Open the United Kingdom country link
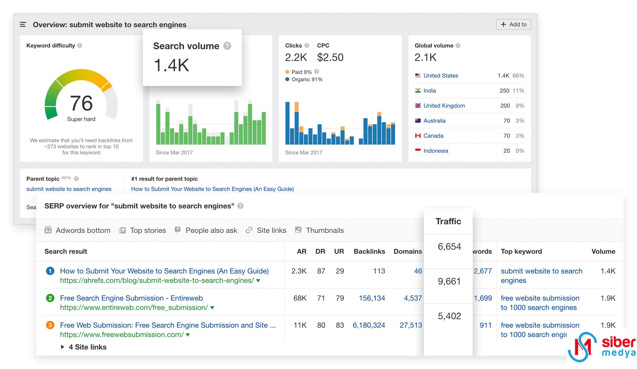The height and width of the screenshot is (369, 637). pyautogui.click(x=444, y=106)
